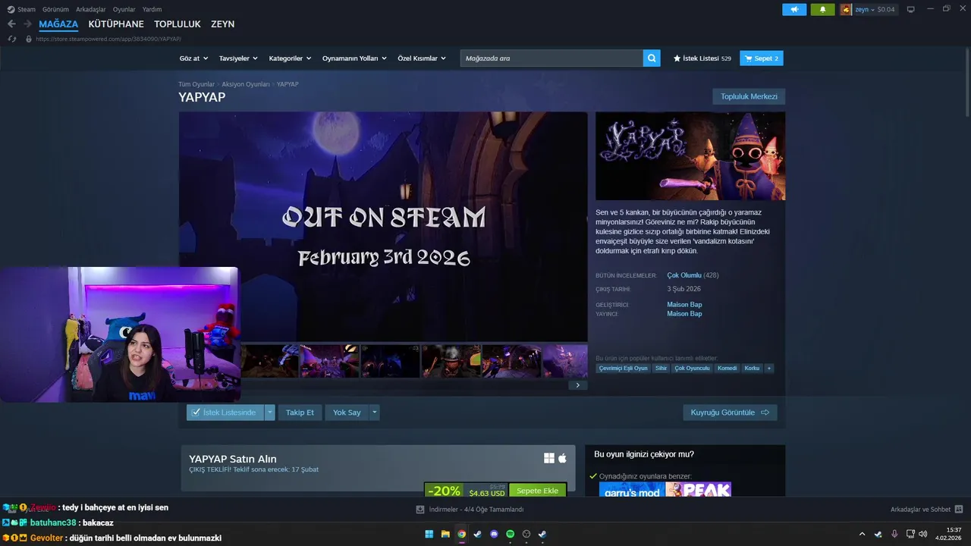
Task: Open the announcements megaphone button
Action: (x=794, y=9)
